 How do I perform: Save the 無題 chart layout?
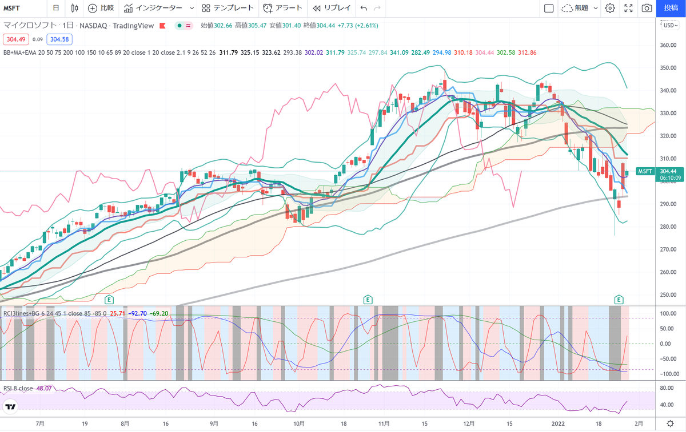(x=575, y=8)
